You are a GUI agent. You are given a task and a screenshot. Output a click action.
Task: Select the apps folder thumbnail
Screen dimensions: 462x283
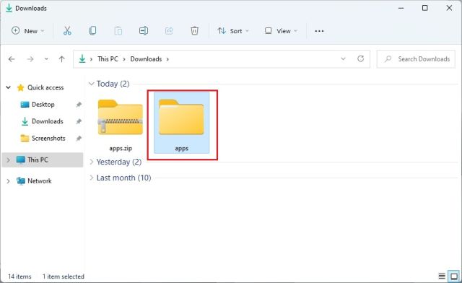pos(181,118)
